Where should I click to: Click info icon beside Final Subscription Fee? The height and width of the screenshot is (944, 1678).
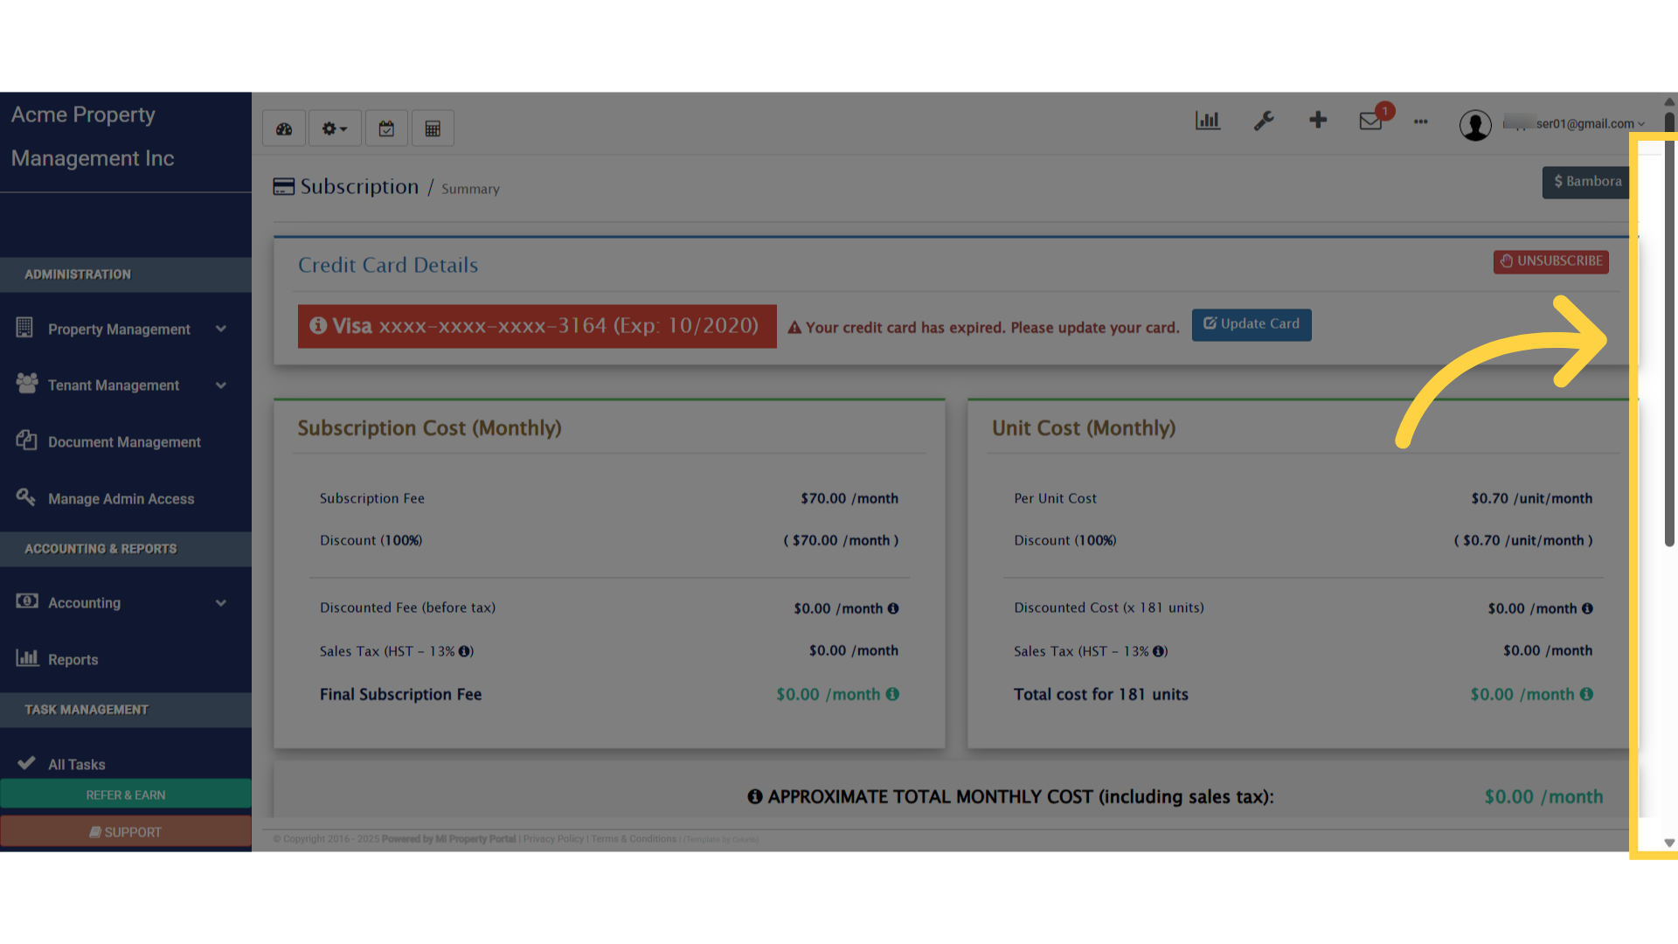892,694
